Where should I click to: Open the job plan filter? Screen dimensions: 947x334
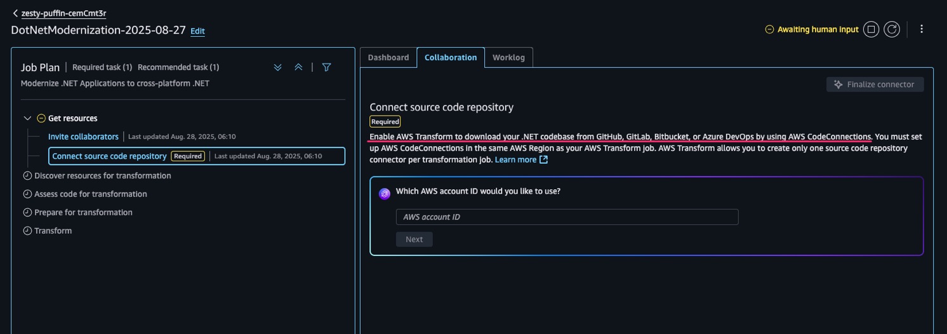[326, 67]
